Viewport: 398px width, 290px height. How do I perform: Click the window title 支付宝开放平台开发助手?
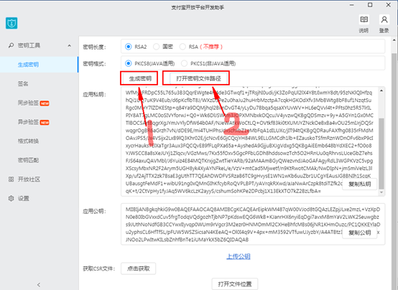[198, 8]
